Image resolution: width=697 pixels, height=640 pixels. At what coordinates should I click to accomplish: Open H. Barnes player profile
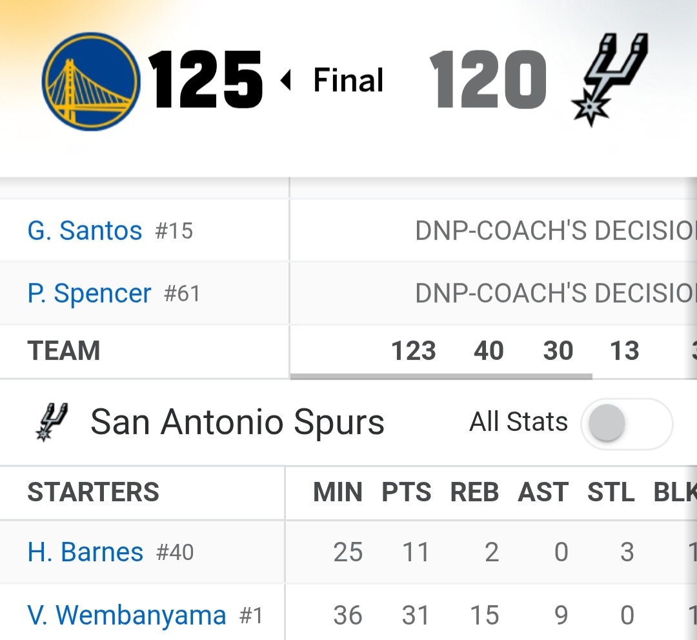click(85, 552)
